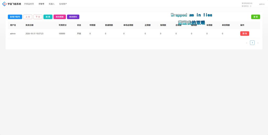Click the teal 续费 button
The height and width of the screenshot is (135, 268).
[48, 17]
